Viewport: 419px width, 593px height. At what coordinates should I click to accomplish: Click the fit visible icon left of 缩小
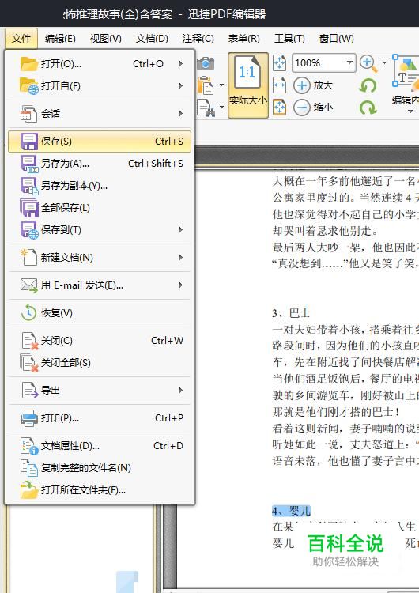coord(279,108)
